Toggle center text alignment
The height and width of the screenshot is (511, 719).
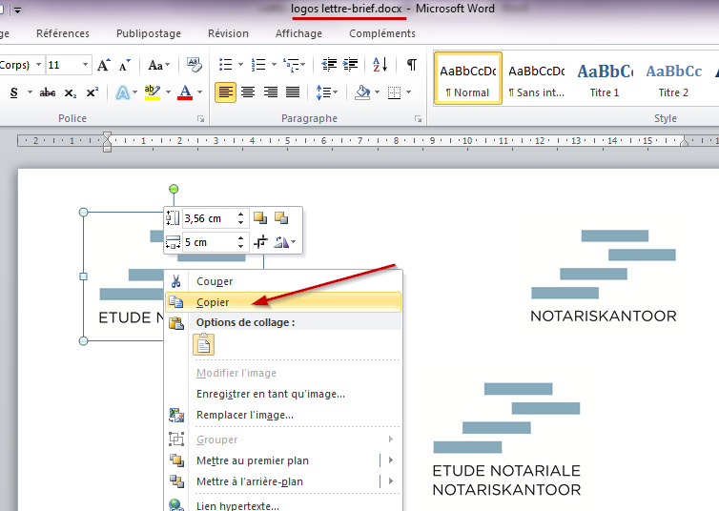click(248, 92)
